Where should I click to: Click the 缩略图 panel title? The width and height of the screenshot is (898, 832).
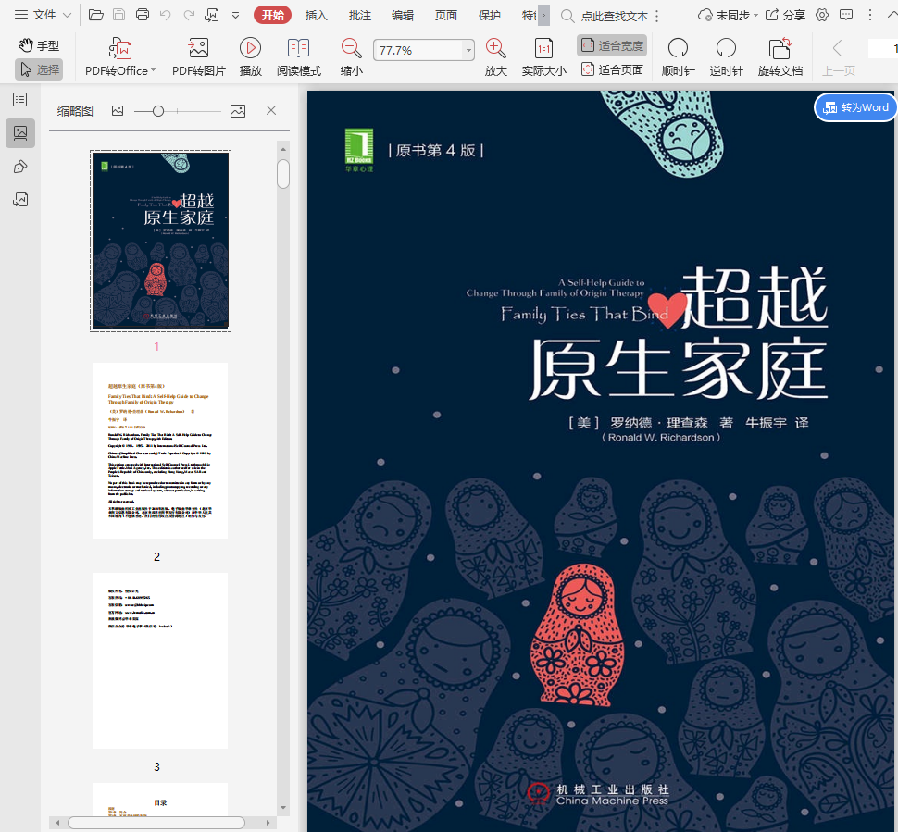pos(75,111)
